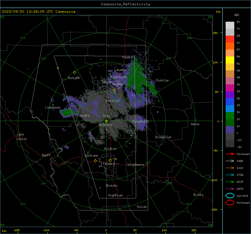Select the 65 dBZ red color swatch
This screenshot has height=234, width=251.
tap(230, 39)
